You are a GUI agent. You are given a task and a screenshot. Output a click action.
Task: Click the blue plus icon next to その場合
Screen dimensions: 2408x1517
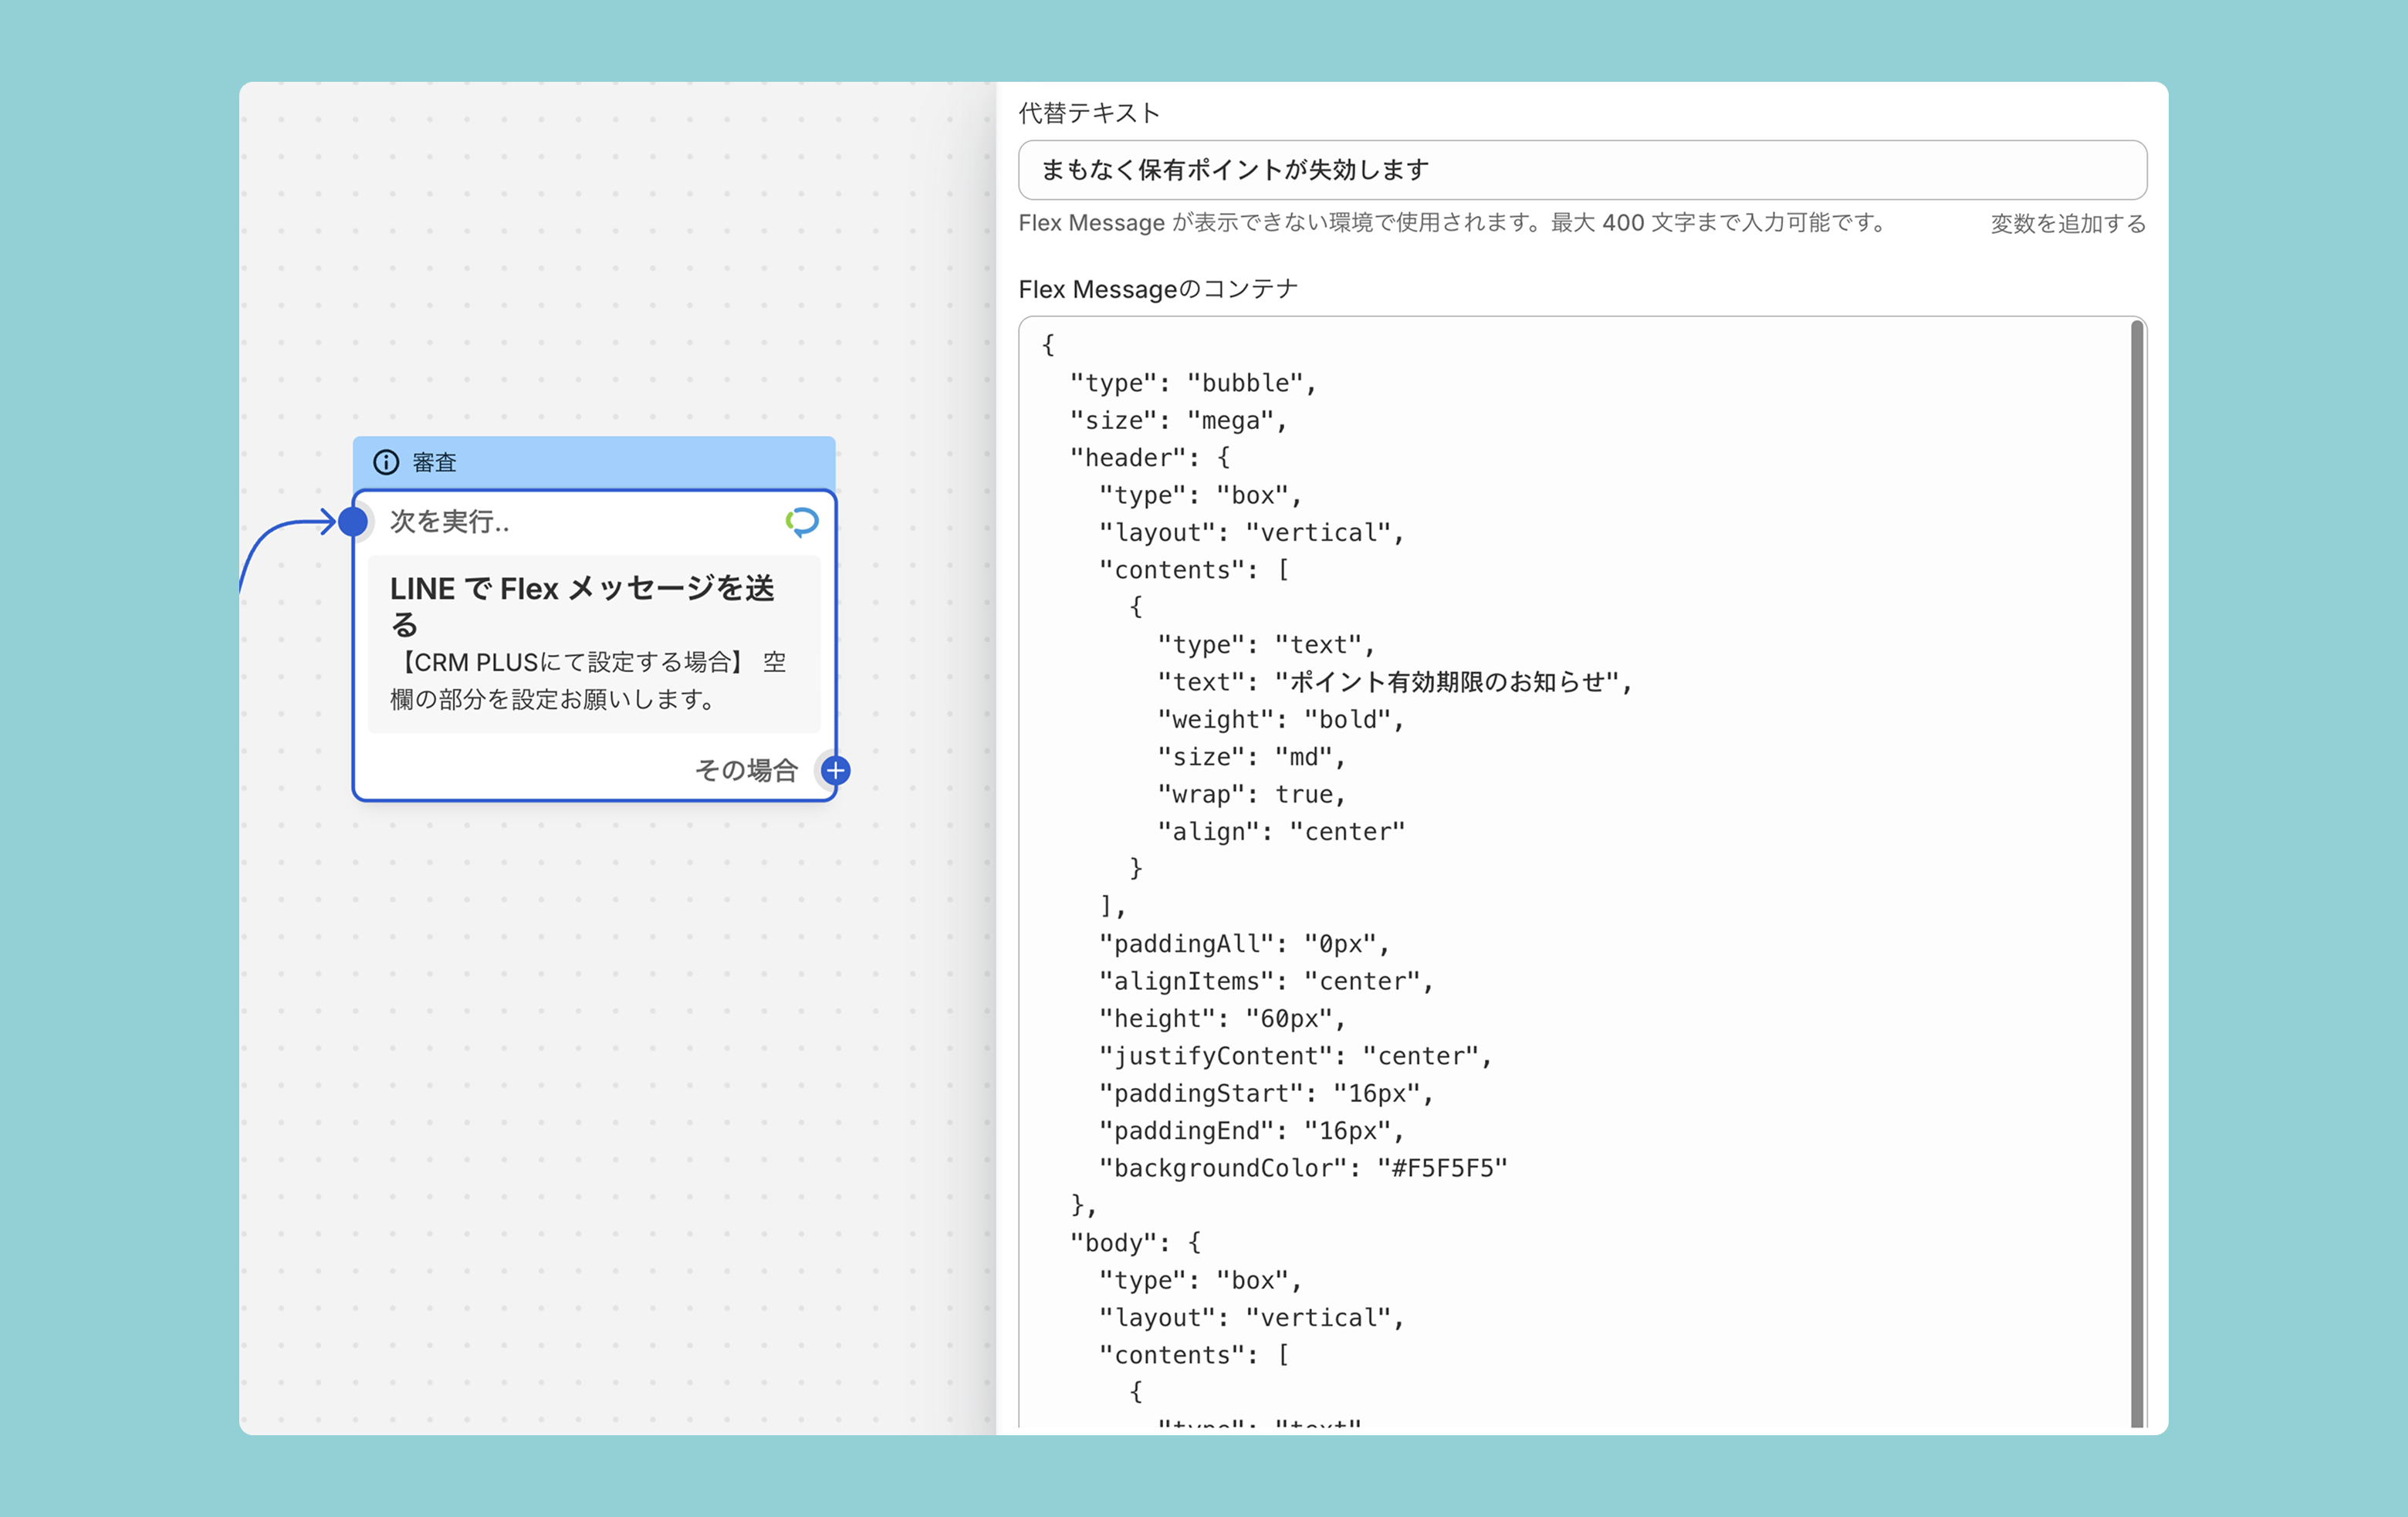[x=836, y=770]
